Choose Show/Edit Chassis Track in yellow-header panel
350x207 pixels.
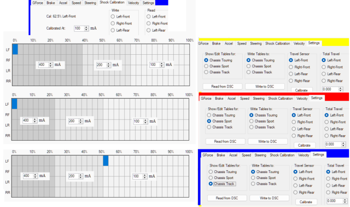(206, 72)
